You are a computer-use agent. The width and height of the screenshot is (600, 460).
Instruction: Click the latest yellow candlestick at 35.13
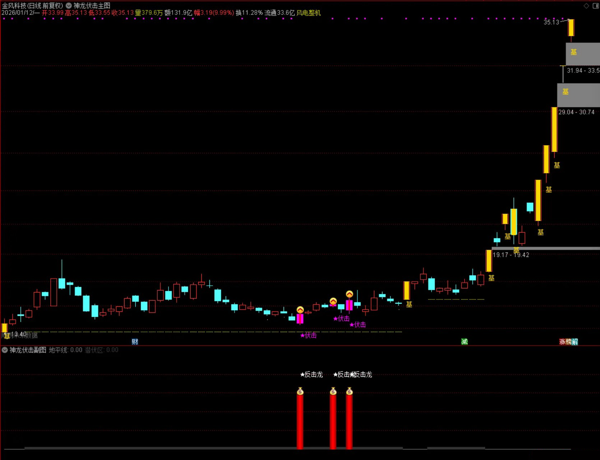tap(571, 28)
